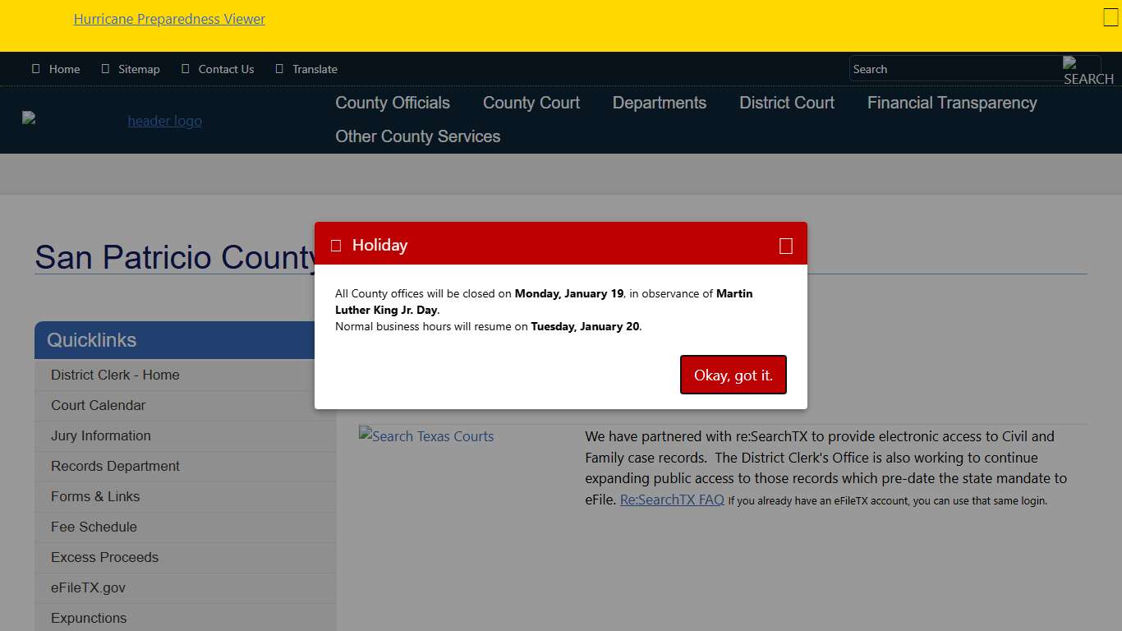Image resolution: width=1122 pixels, height=631 pixels.
Task: Dismiss the yellow hurricane banner
Action: point(1111,18)
